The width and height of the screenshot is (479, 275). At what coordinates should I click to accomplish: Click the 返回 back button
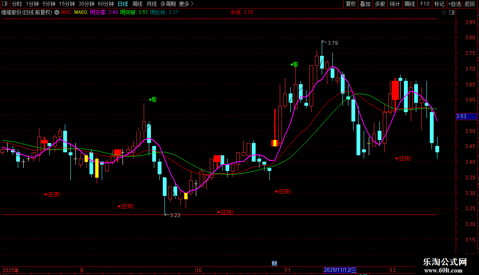(x=470, y=4)
